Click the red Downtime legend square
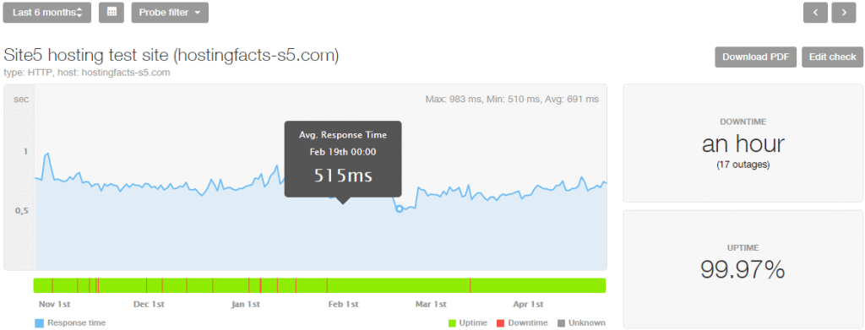Screen dimensions: 865x330 [501, 323]
